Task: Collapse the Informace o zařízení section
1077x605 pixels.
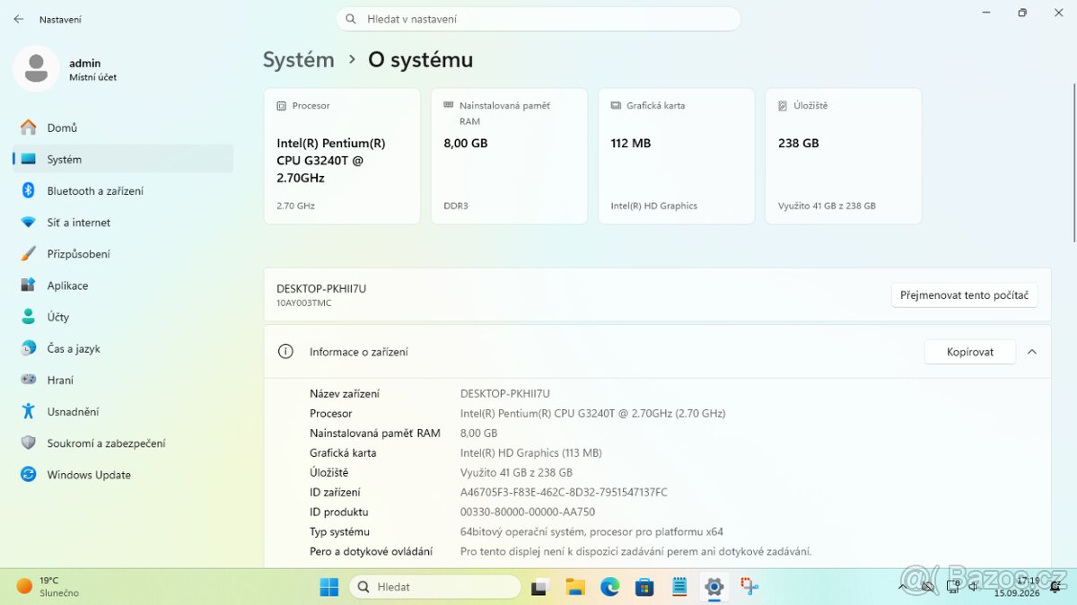Action: pyautogui.click(x=1032, y=352)
